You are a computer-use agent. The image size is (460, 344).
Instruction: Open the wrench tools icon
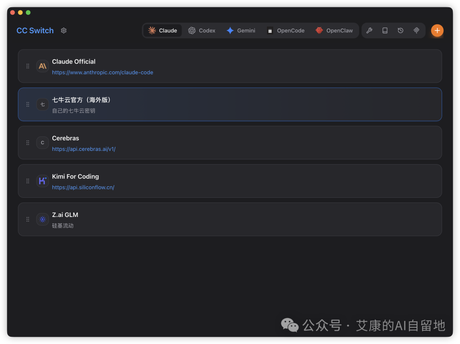pos(369,31)
